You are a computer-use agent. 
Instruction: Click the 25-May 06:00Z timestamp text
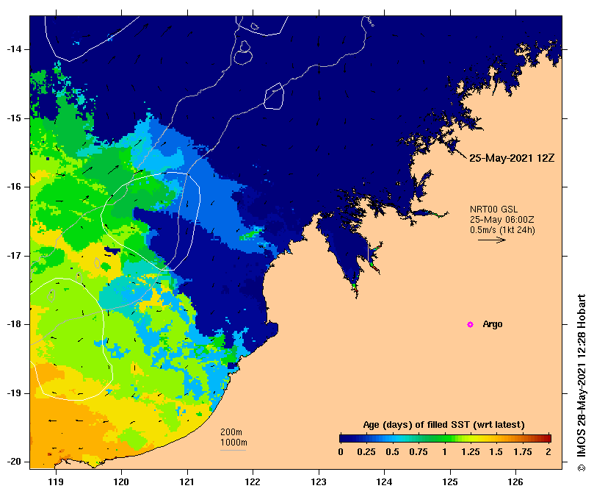502,219
